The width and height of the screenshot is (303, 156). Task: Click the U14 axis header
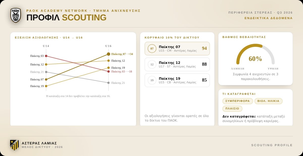[x=46, y=46]
